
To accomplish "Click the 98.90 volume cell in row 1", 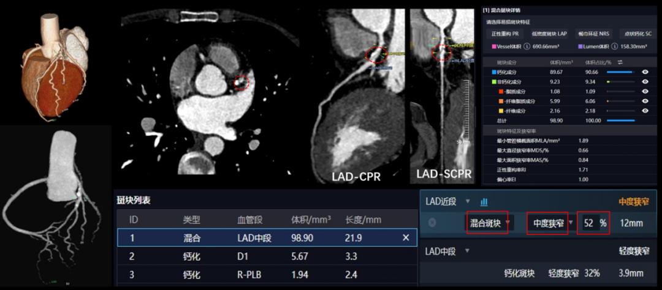I will click(x=303, y=238).
